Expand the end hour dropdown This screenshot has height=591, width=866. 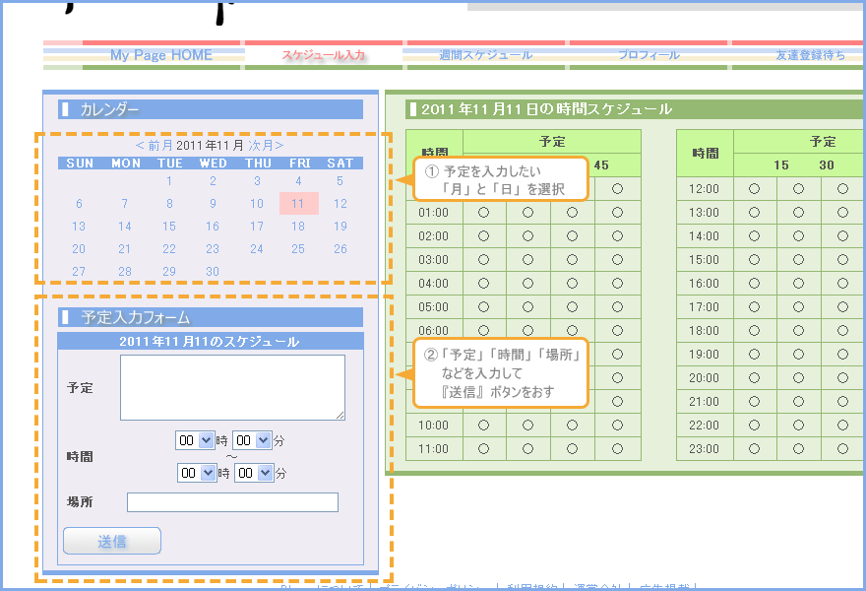(x=195, y=473)
